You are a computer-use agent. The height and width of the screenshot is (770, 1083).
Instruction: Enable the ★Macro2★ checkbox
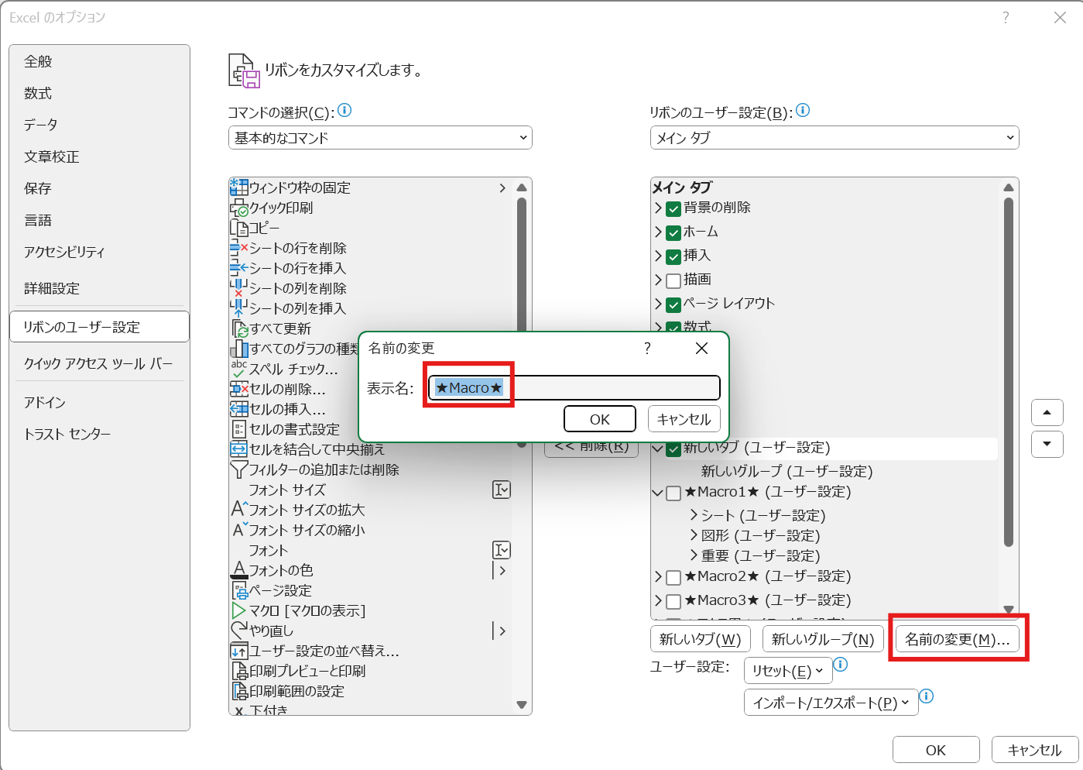[673, 577]
